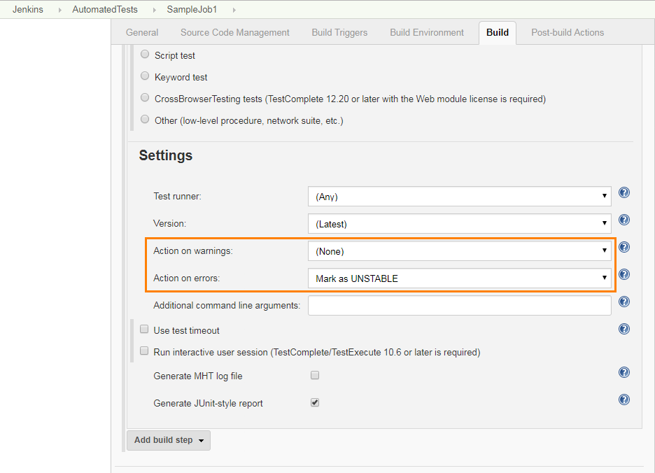The height and width of the screenshot is (473, 655).
Task: Click Additional command line arguments field
Action: pyautogui.click(x=460, y=306)
